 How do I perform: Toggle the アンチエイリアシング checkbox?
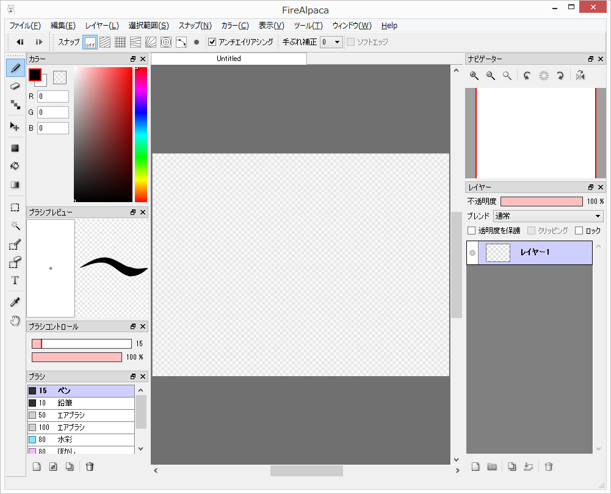211,42
